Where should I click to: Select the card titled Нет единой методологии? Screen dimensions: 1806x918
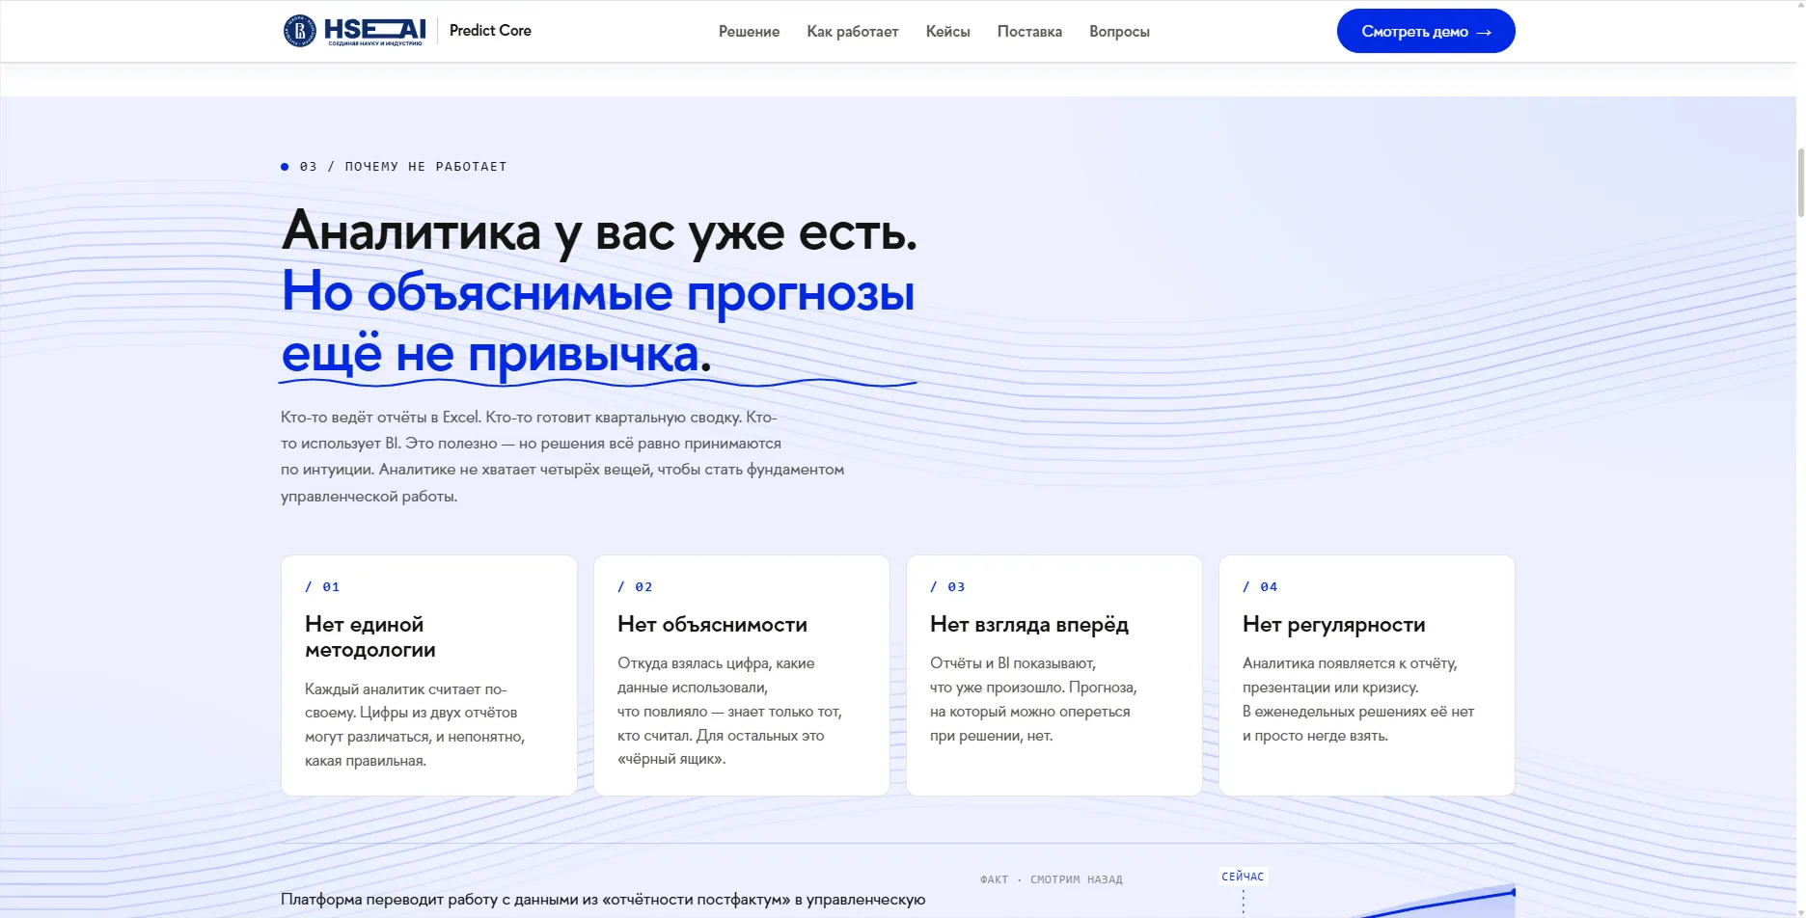(x=429, y=675)
